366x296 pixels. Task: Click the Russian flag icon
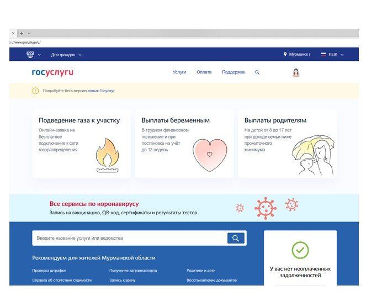(x=323, y=54)
